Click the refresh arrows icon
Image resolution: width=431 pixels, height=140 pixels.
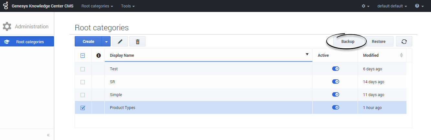[404, 42]
